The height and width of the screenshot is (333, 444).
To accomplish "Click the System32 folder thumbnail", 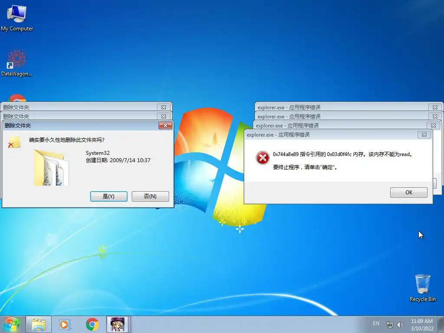I will [x=51, y=167].
